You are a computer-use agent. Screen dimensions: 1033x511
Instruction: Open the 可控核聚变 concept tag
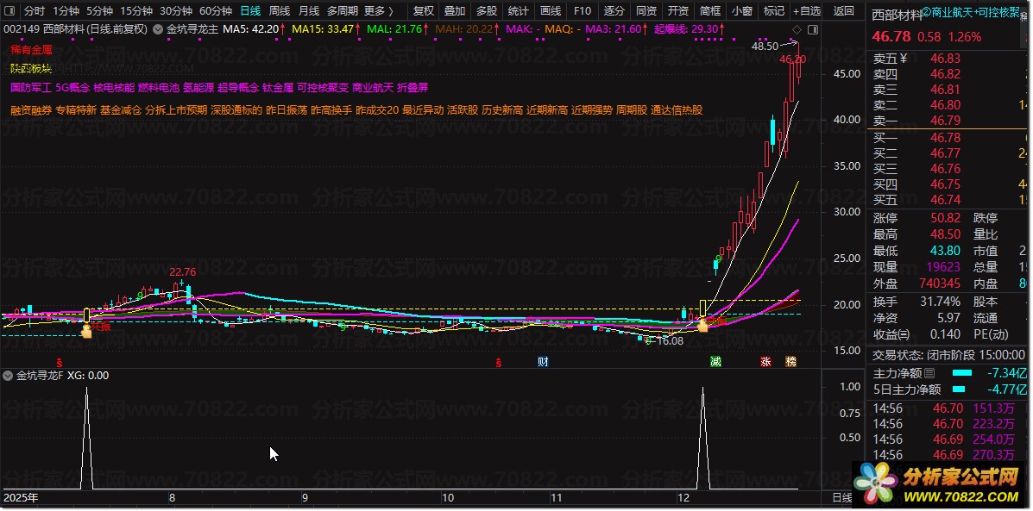323,87
